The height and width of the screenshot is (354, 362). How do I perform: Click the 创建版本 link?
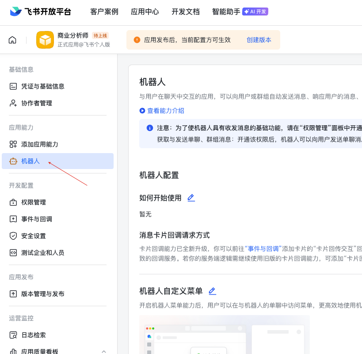tap(259, 40)
